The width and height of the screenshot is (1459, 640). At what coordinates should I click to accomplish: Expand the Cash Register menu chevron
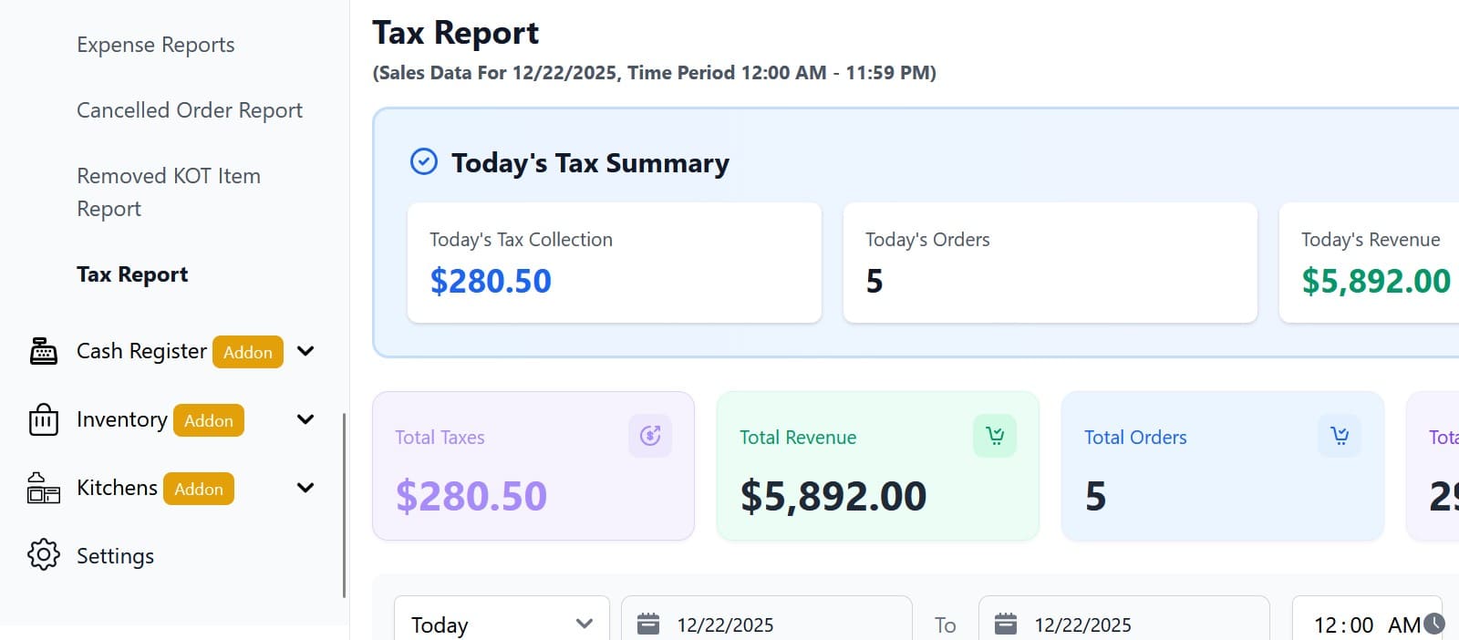point(305,351)
